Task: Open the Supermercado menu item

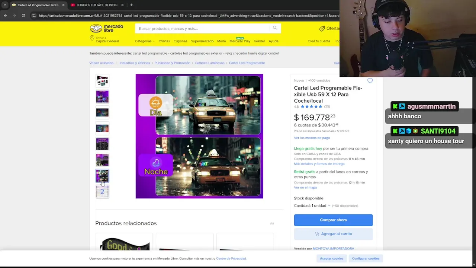Action: pos(202,41)
